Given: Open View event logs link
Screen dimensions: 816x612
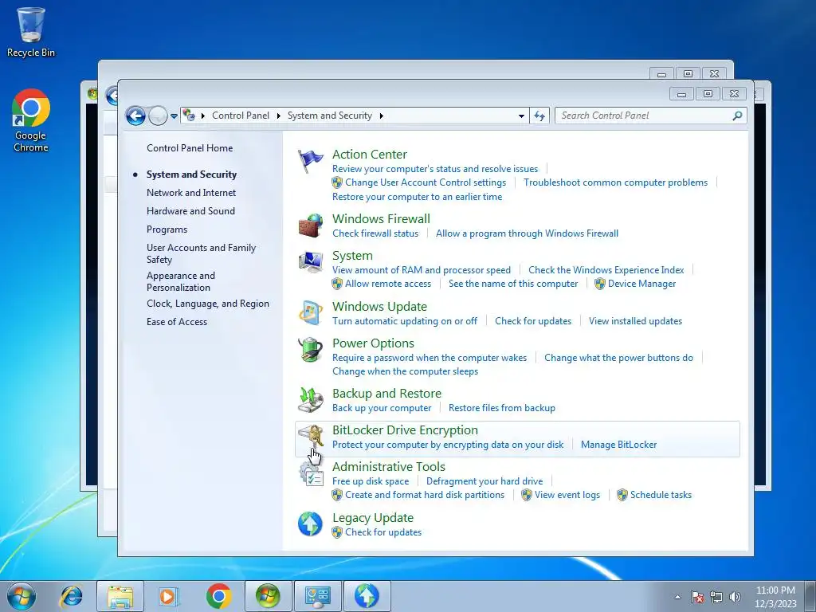Looking at the screenshot, I should tap(567, 495).
